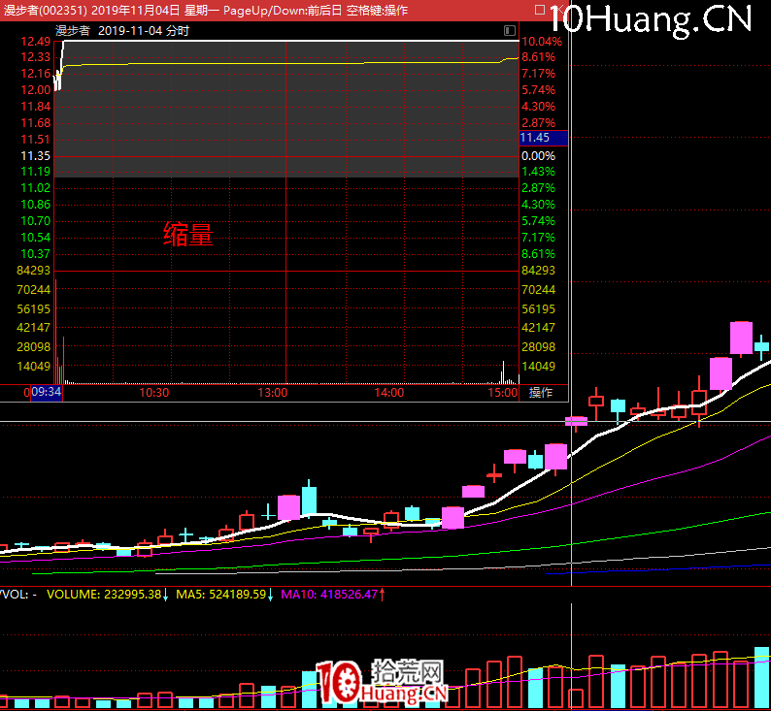Select the 14:00 time label

(x=389, y=393)
